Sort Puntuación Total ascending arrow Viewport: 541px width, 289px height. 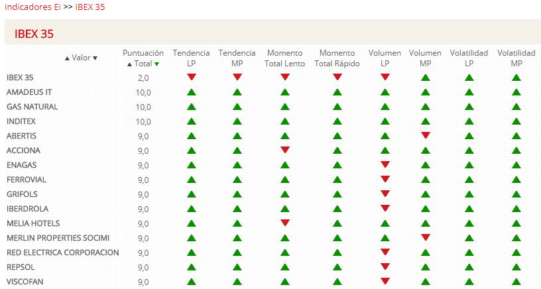129,64
